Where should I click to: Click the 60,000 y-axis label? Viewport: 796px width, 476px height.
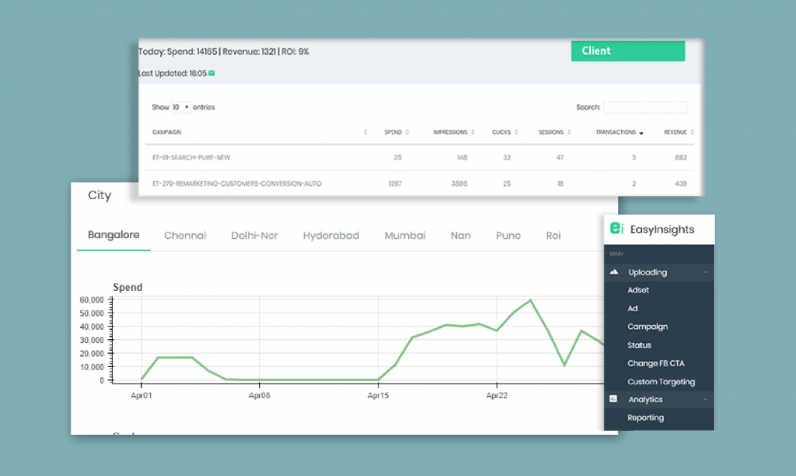pos(92,299)
